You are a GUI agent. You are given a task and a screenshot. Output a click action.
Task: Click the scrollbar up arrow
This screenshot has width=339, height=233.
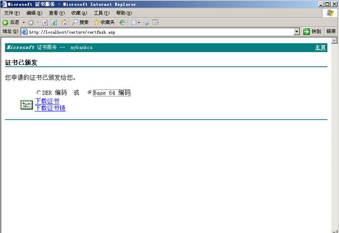click(334, 40)
